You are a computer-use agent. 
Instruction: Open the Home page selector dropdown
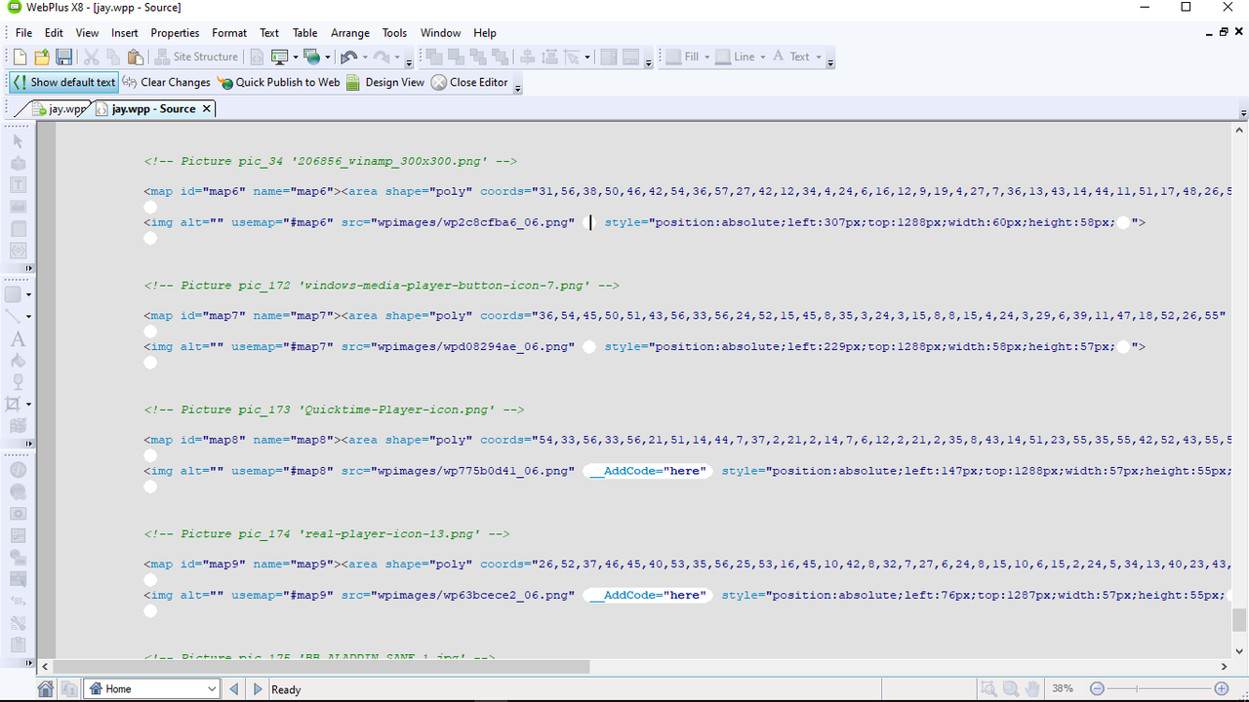[x=212, y=689]
